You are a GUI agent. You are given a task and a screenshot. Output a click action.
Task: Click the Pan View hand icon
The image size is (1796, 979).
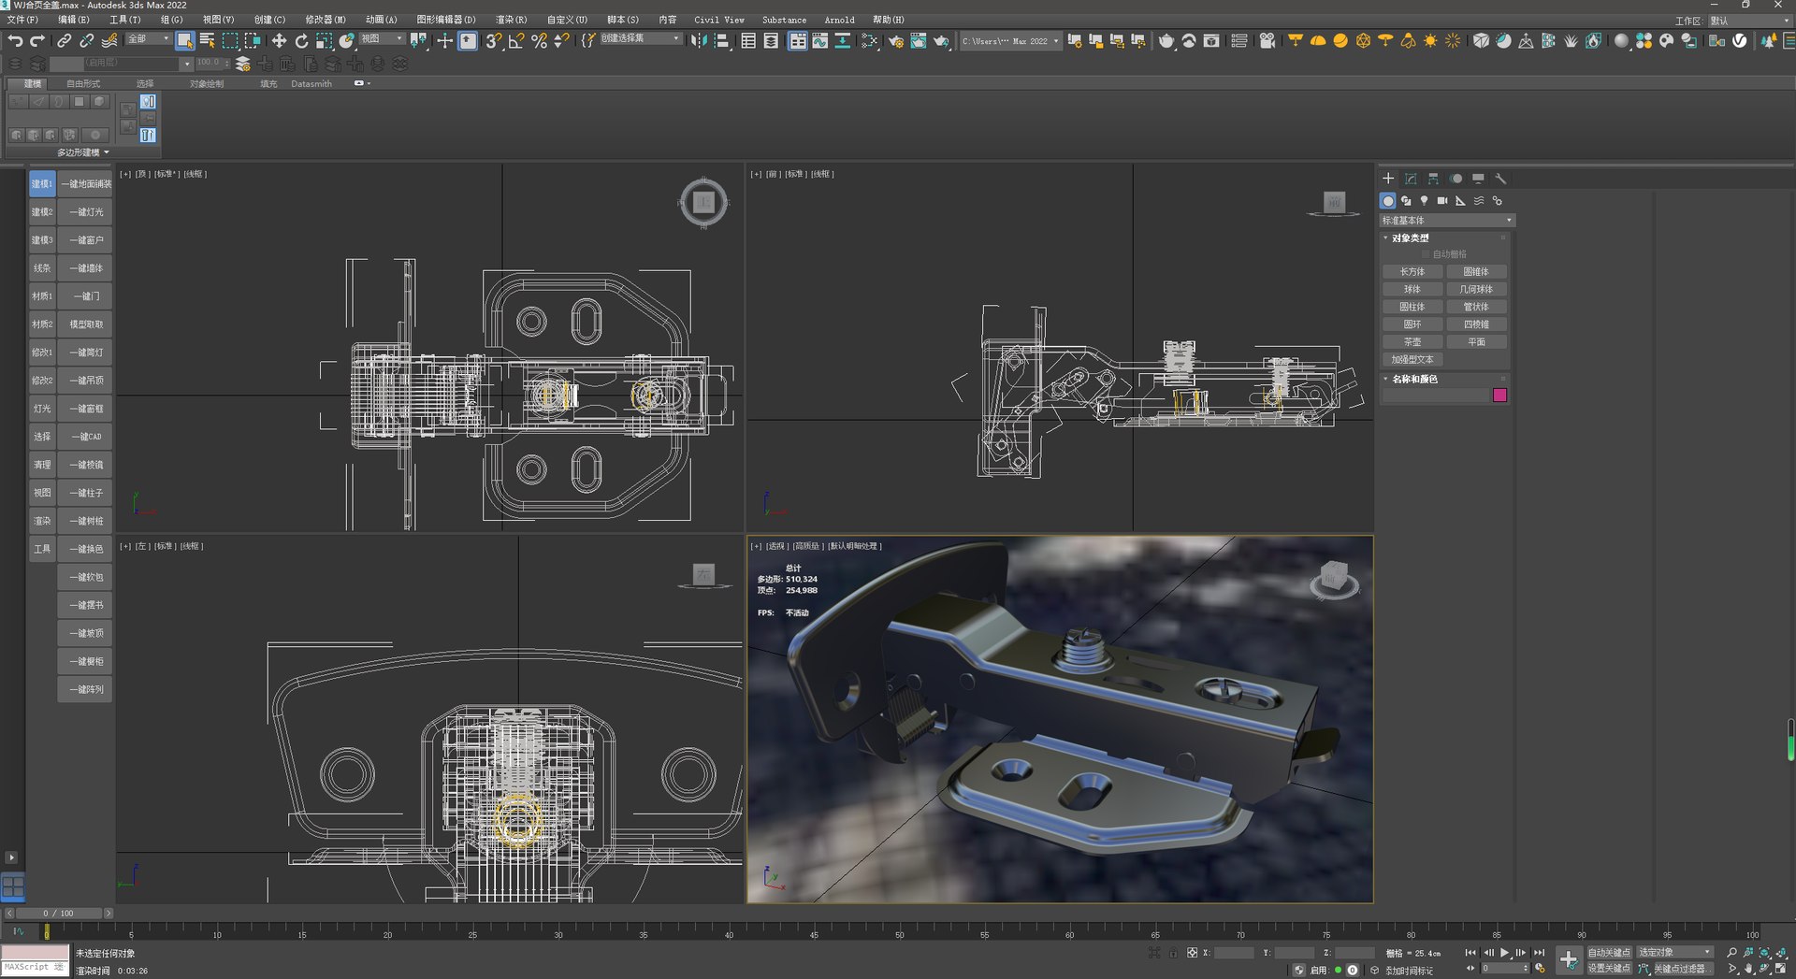tap(1748, 969)
